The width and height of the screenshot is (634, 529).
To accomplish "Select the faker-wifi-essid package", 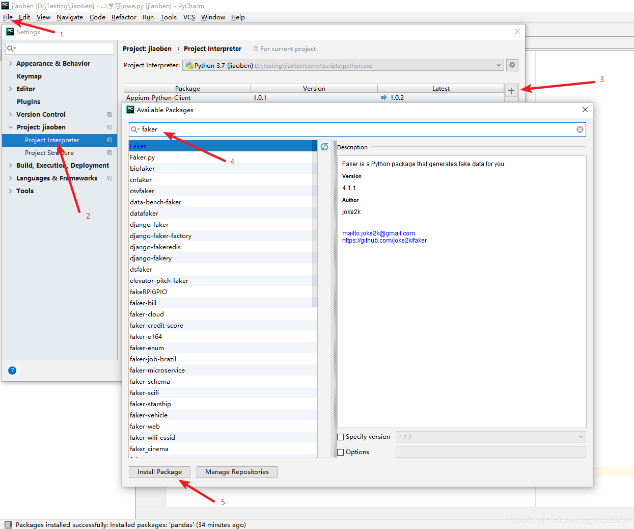I will click(223, 438).
